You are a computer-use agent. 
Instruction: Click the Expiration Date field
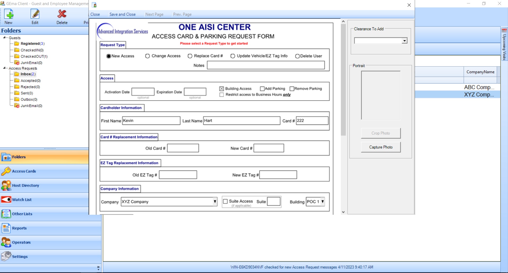[195, 92]
